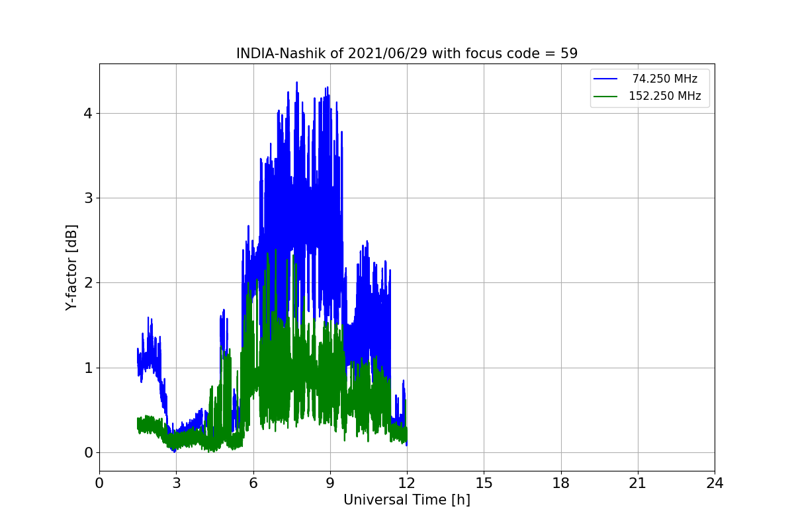Select the '74.250 MHz' legend label
The image size is (794, 529).
665,79
